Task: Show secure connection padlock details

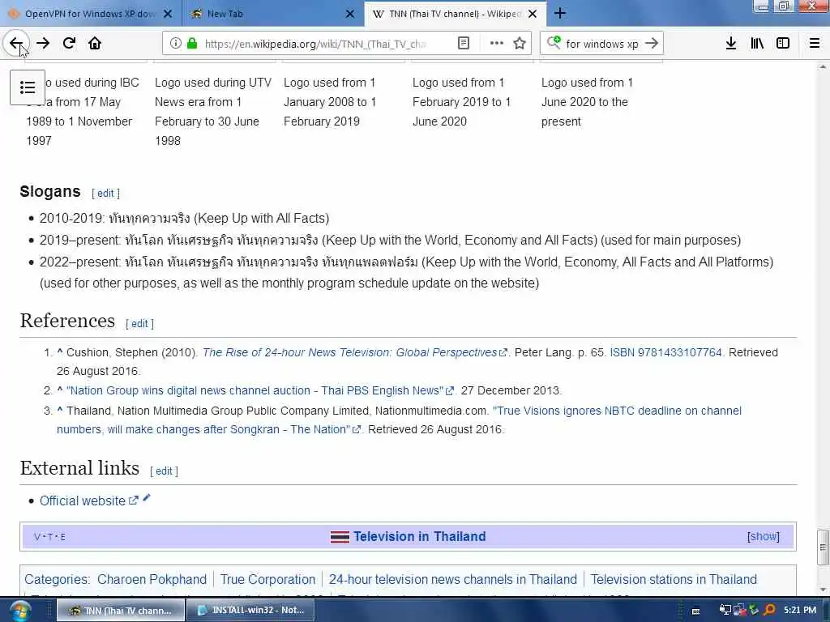Action: tap(192, 44)
